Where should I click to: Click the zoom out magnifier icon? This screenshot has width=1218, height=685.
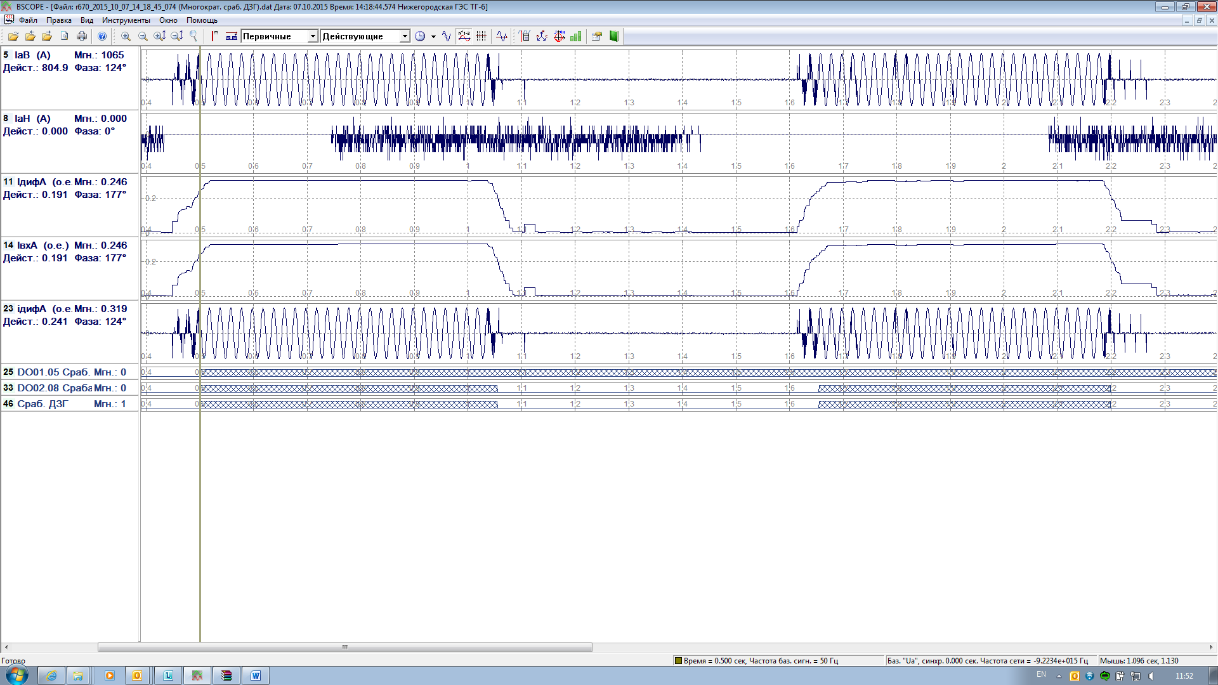point(143,36)
